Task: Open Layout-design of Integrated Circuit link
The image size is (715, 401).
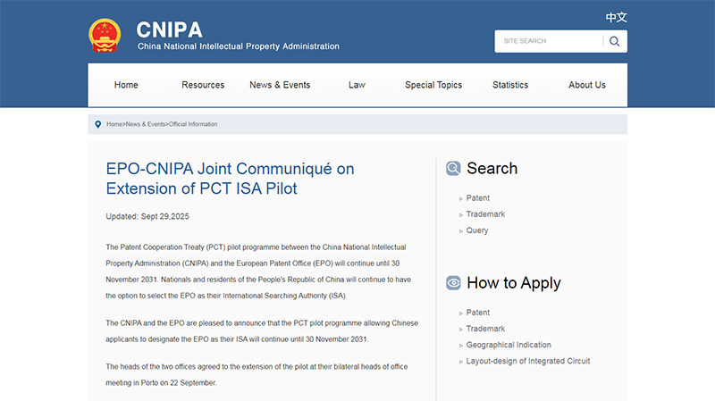Action: (528, 361)
